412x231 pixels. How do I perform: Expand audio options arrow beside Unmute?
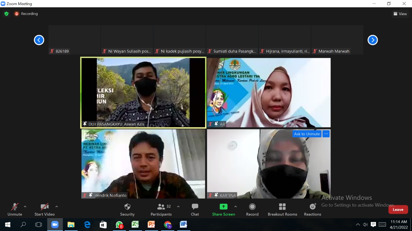click(x=25, y=207)
